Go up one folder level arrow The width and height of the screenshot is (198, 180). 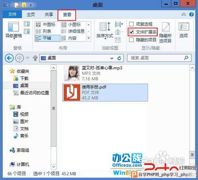35,58
